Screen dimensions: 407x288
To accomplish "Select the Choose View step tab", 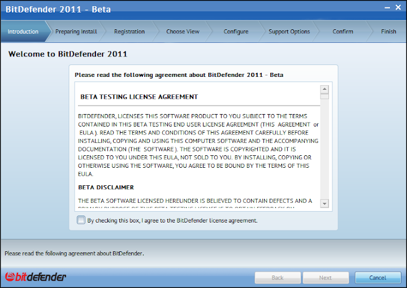I will pyautogui.click(x=183, y=32).
